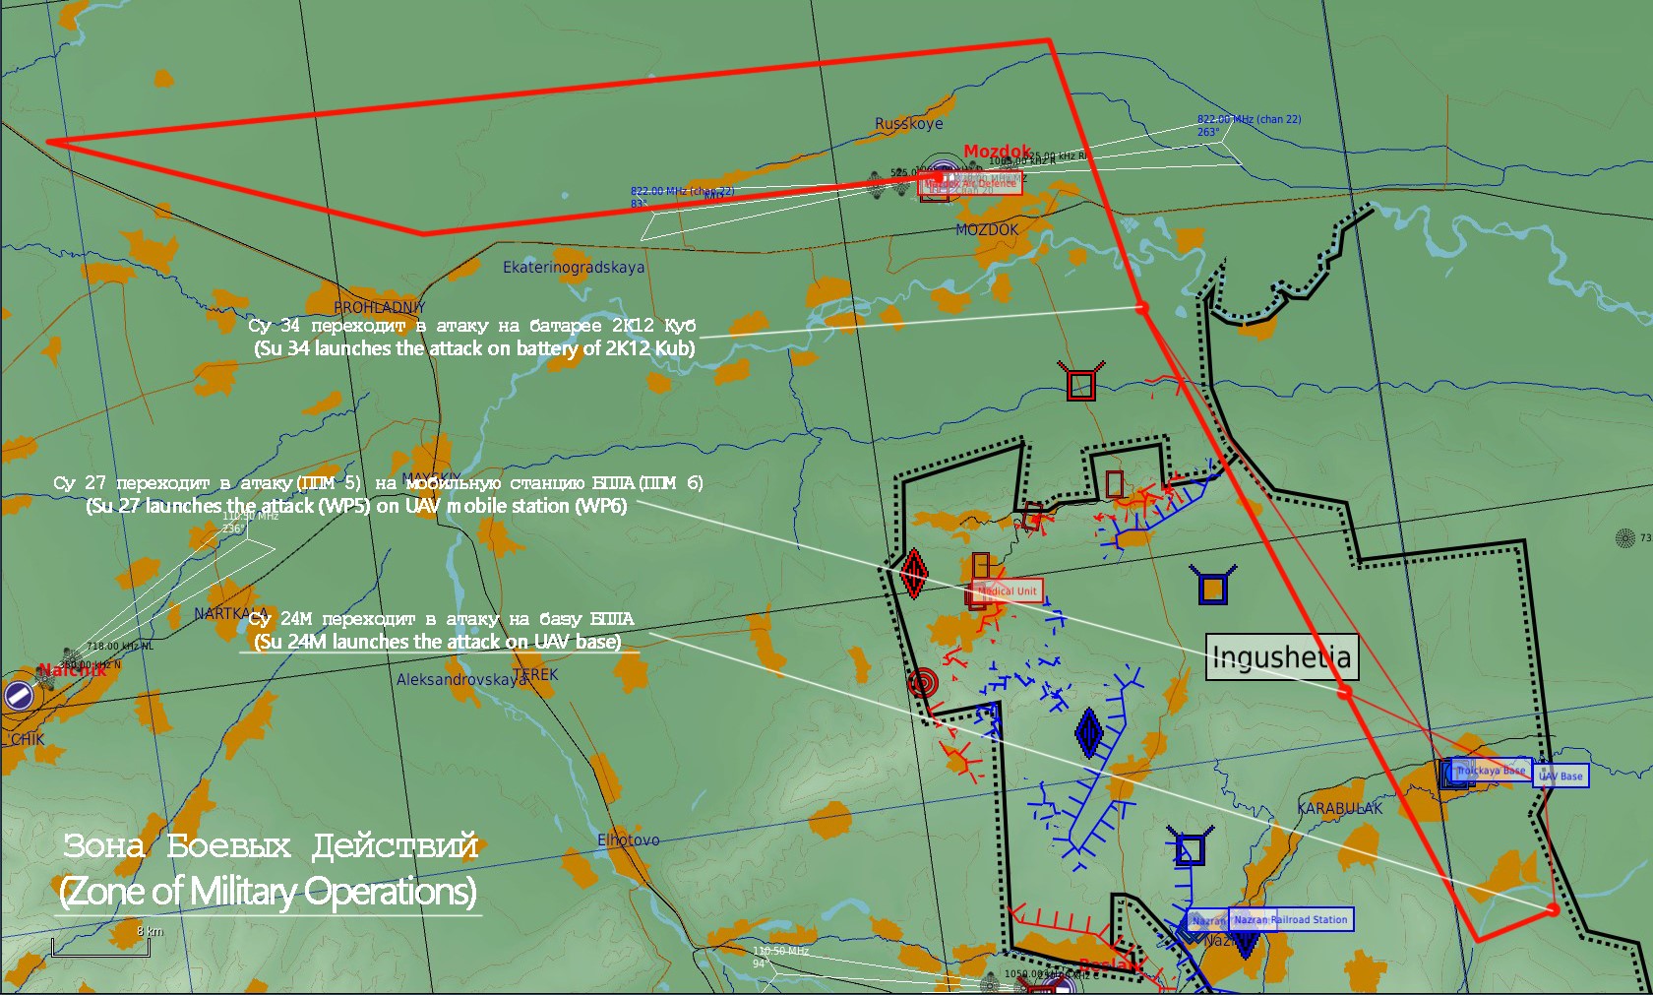Select the blue square antenna unit west of Karabulak
Image resolution: width=1653 pixels, height=995 pixels.
[x=1190, y=848]
